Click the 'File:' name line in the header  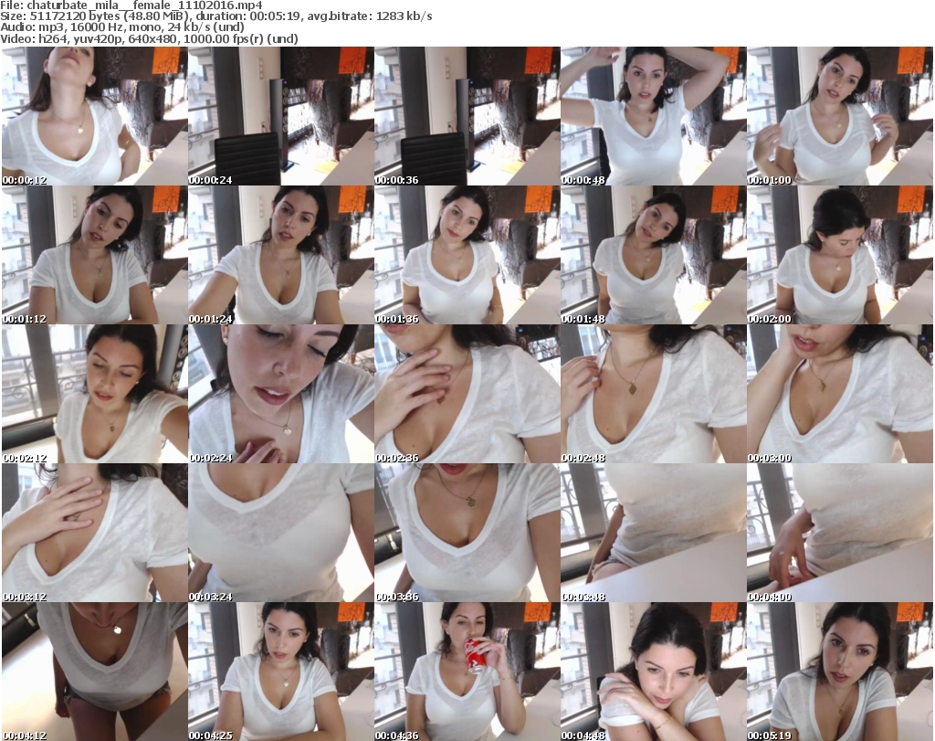pyautogui.click(x=131, y=5)
